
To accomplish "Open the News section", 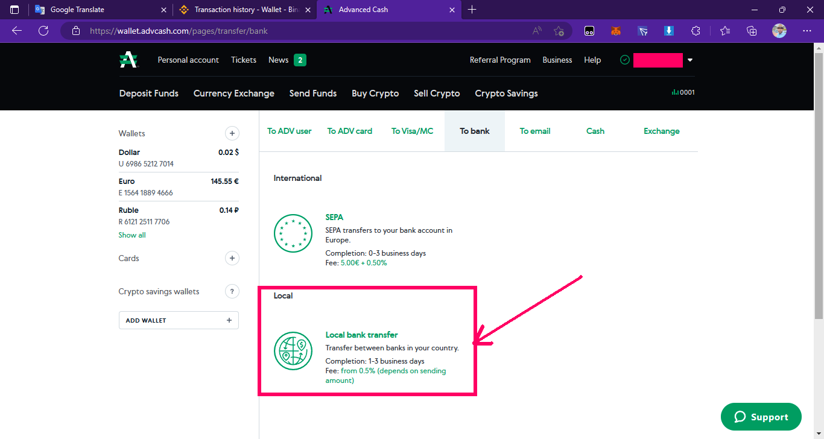I will tap(278, 60).
